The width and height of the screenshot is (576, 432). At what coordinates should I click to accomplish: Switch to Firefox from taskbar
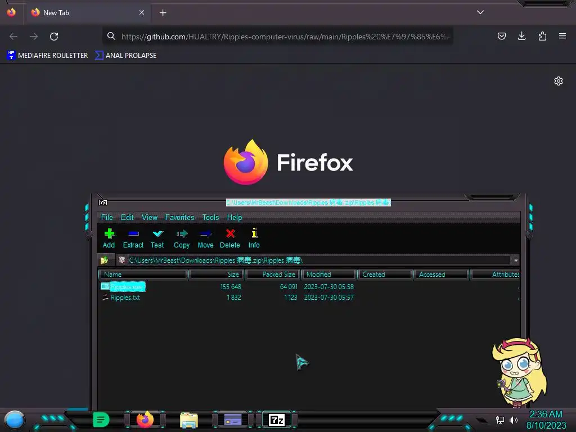145,420
